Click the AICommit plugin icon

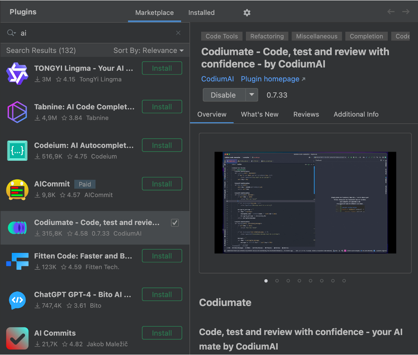click(x=17, y=189)
